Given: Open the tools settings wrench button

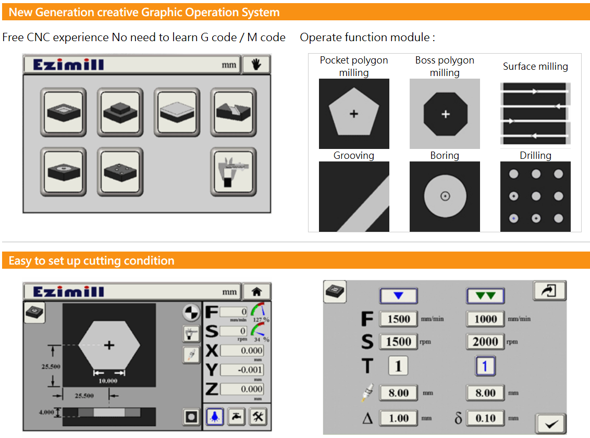Looking at the screenshot, I should click(258, 416).
